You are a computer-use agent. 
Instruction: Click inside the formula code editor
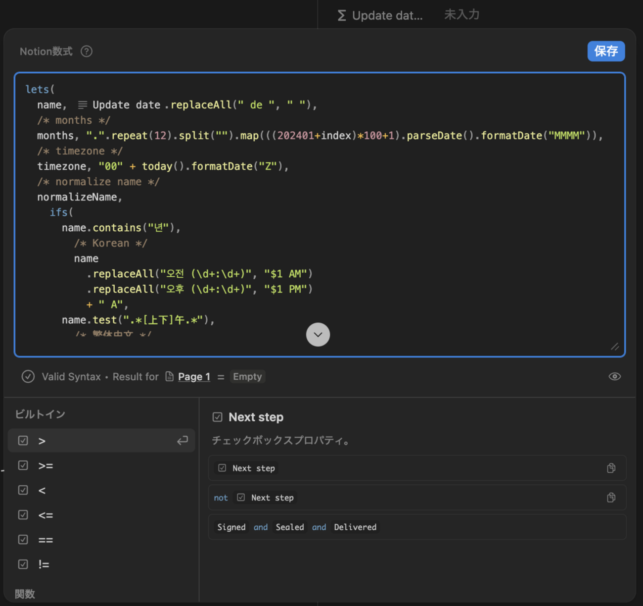pyautogui.click(x=320, y=214)
